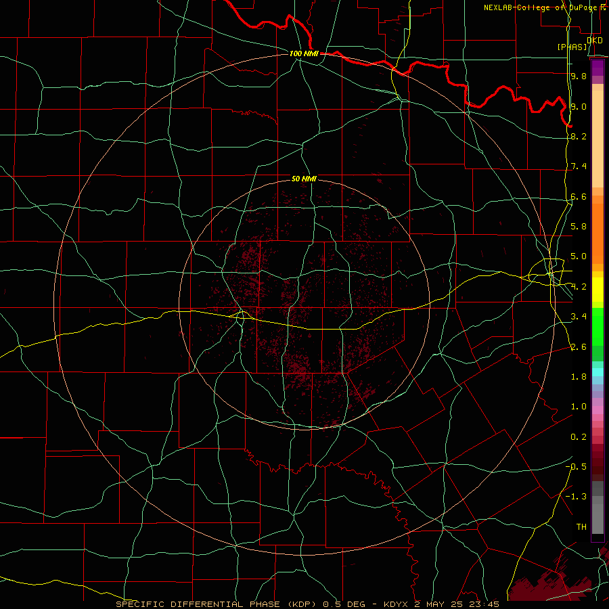Click the 9.0 value on color scale
The width and height of the screenshot is (609, 609).
(579, 106)
